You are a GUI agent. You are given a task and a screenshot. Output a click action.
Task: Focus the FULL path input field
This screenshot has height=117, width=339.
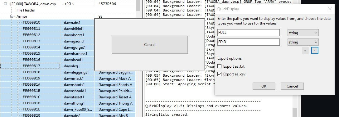point(249,33)
